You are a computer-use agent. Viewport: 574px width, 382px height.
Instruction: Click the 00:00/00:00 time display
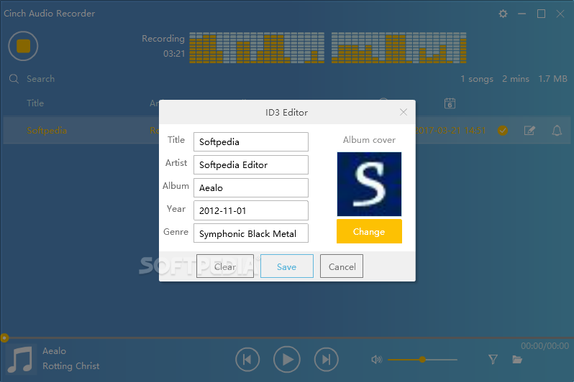pos(545,346)
